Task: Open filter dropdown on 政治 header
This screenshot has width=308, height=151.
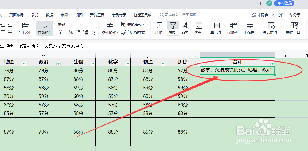Action: [58, 64]
